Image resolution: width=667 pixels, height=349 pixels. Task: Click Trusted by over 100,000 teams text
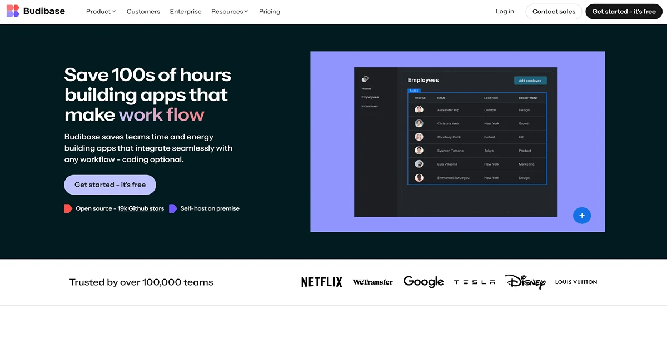pyautogui.click(x=141, y=282)
